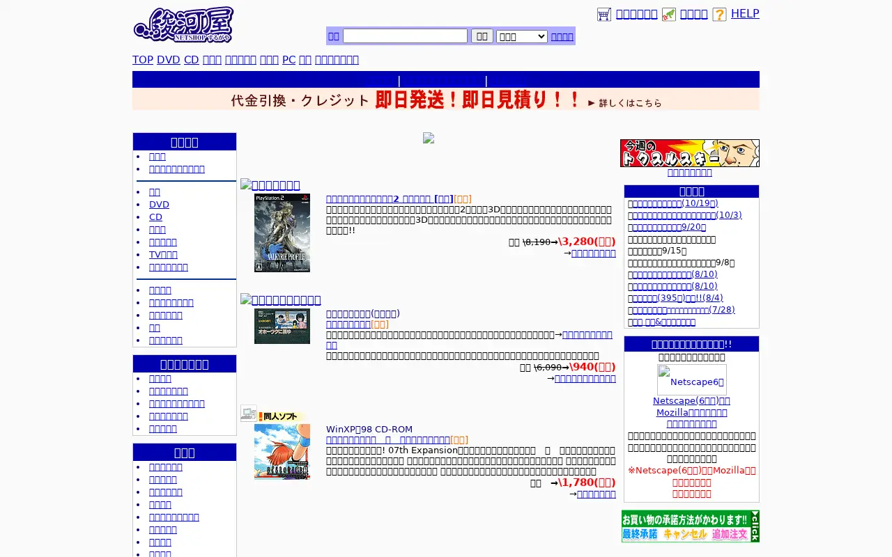892x557 pixels.
Task: Open CD in the top navigation bar
Action: pyautogui.click(x=192, y=60)
